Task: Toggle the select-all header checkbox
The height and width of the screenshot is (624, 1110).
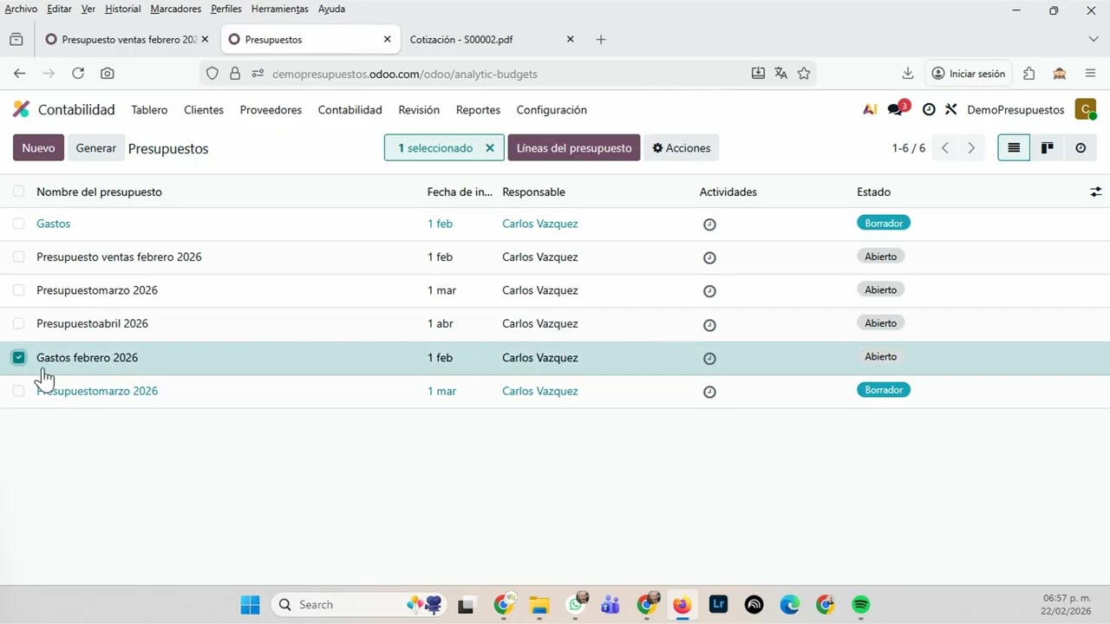Action: tap(18, 192)
